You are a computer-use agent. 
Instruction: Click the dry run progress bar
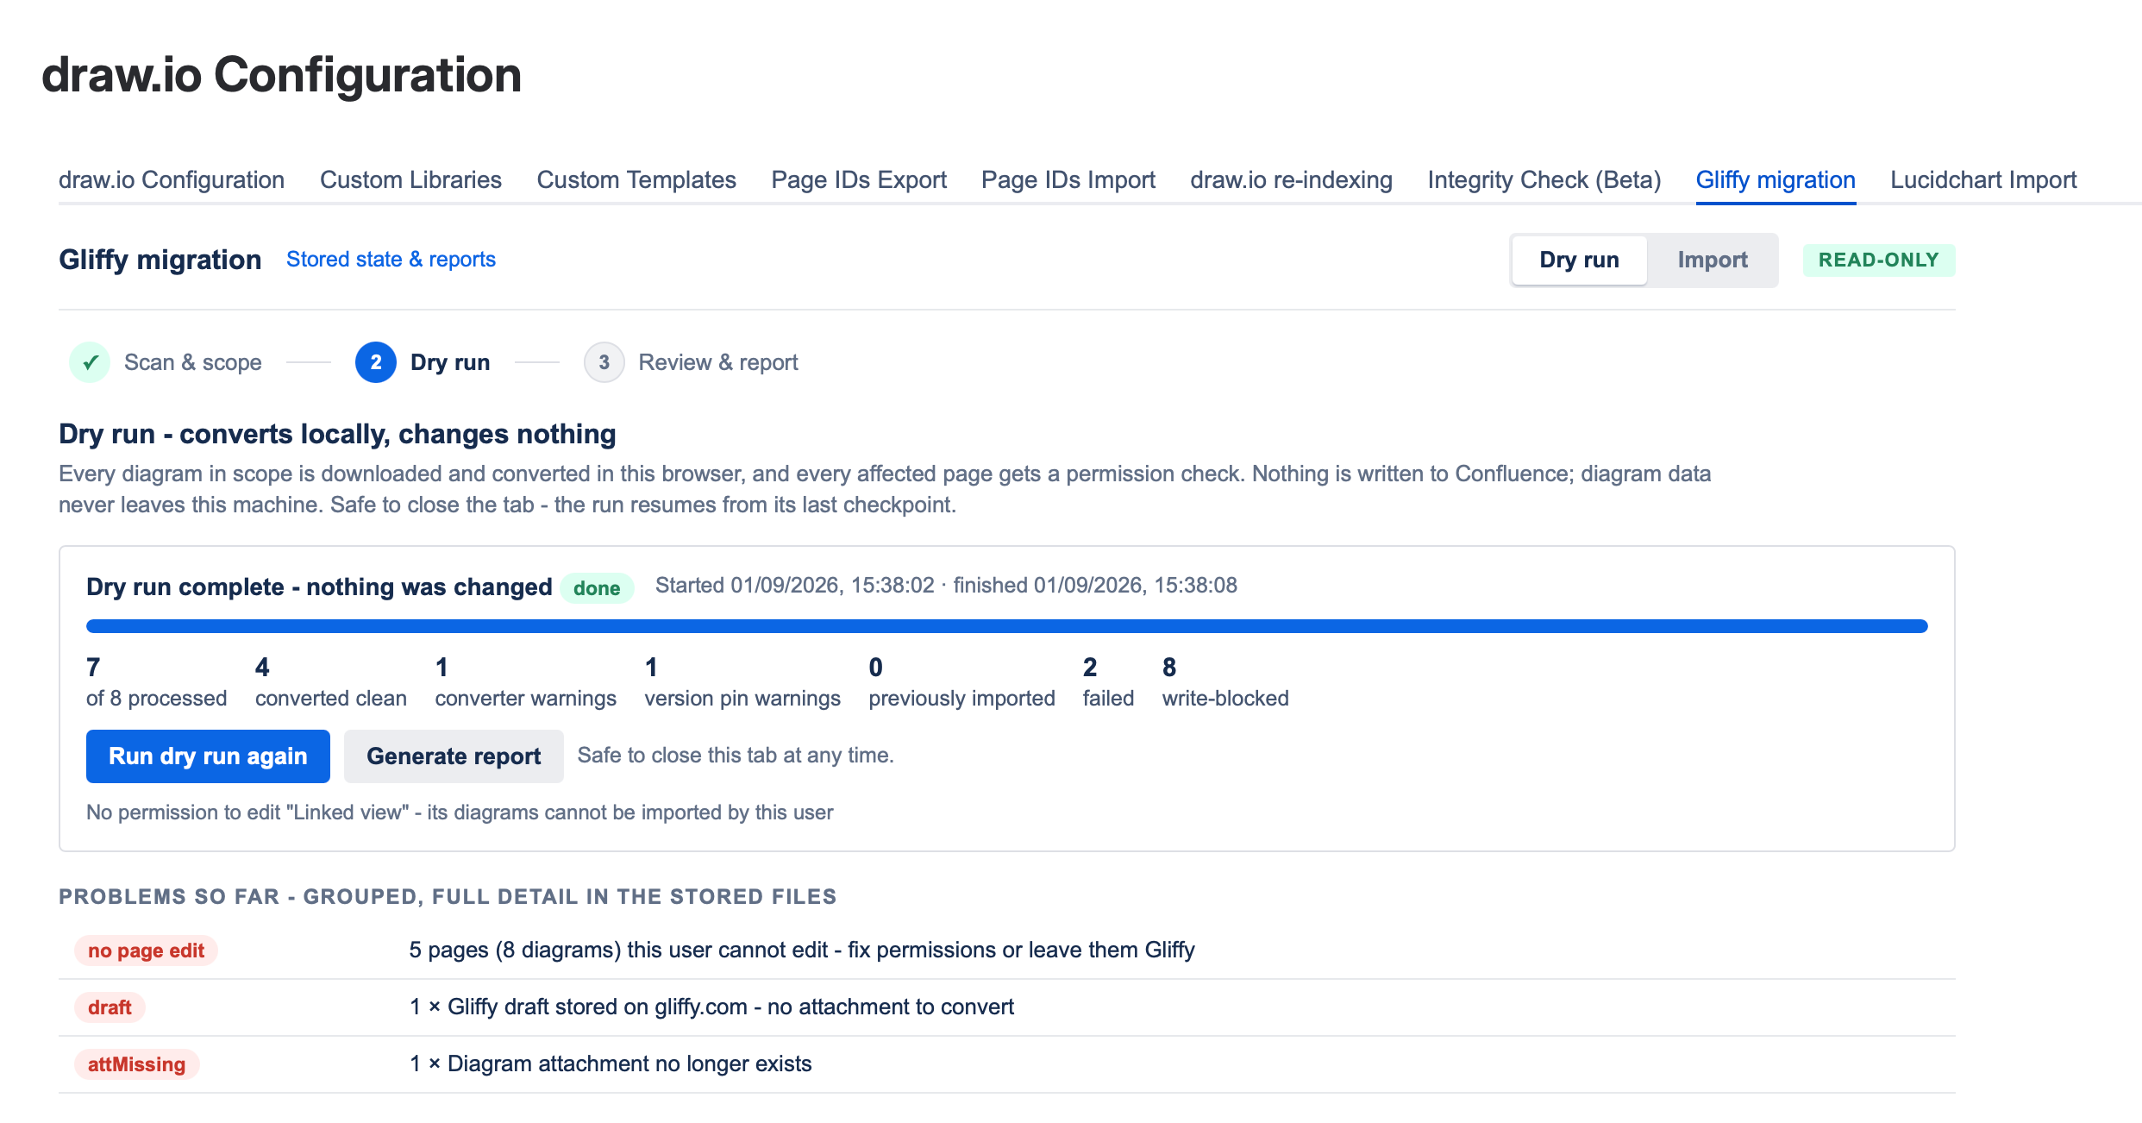1006,626
